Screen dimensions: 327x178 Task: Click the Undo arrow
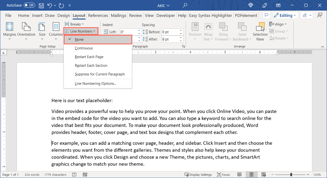pos(50,5)
